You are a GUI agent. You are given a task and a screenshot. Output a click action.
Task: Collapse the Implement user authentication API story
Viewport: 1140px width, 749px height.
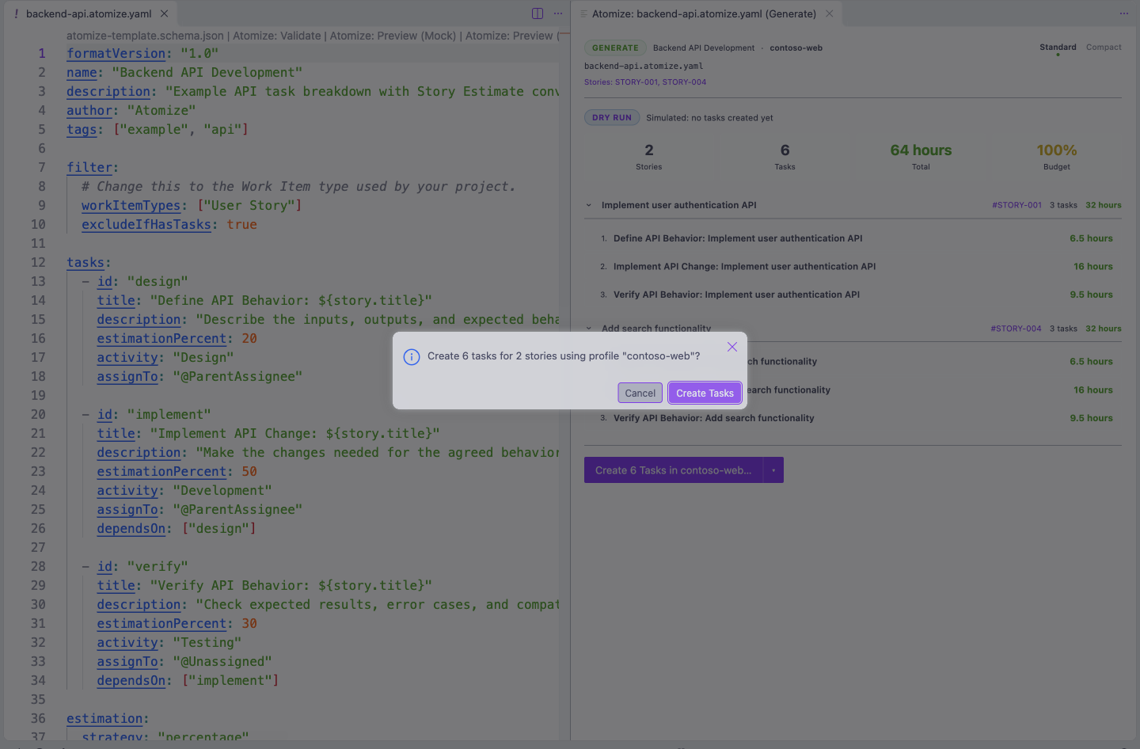[588, 205]
